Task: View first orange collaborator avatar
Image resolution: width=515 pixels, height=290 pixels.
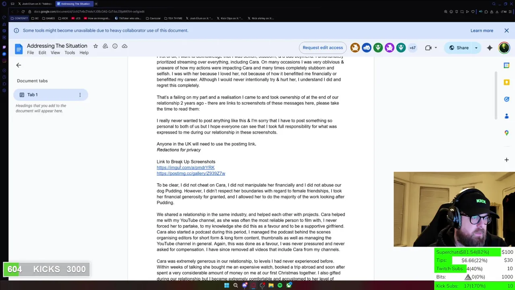Action: (x=355, y=48)
